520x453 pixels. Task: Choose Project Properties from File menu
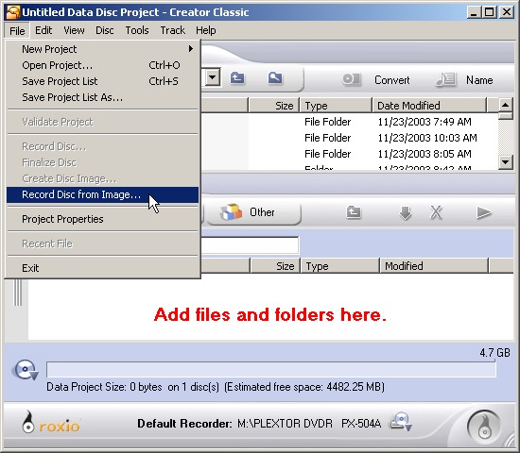[x=102, y=219]
